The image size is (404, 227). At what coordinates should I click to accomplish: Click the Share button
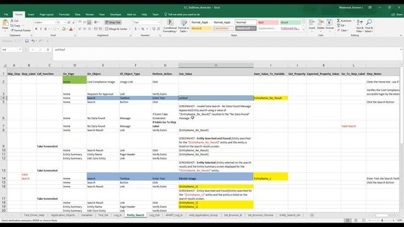(397, 15)
